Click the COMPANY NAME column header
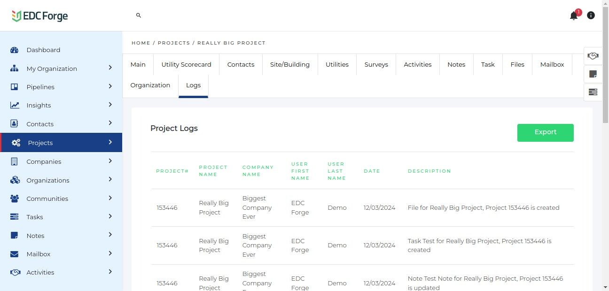Screen dimensions: 609x291 click(x=258, y=171)
